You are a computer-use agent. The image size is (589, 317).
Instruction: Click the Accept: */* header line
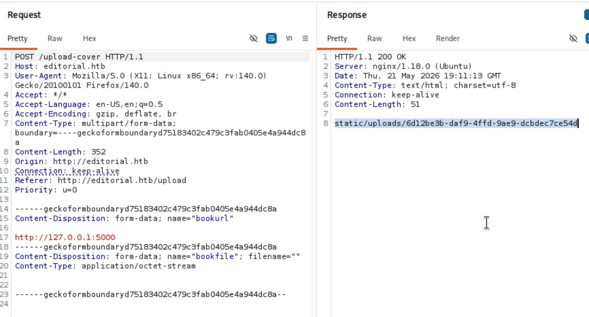[x=41, y=95]
